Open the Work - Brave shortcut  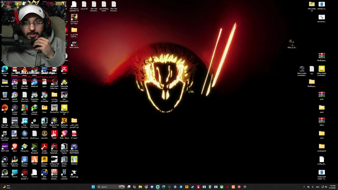click(64, 135)
